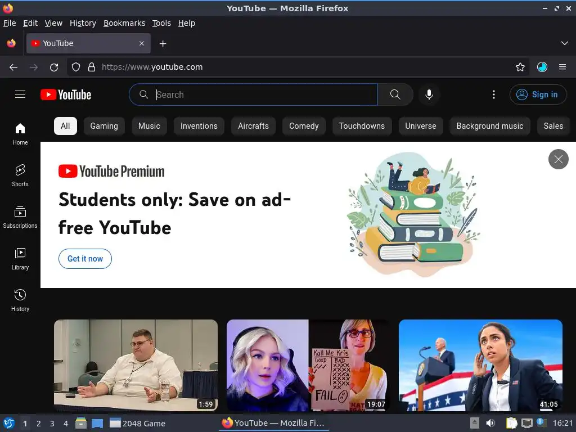Select the Gaming filter chip
Viewport: 576px width, 432px height.
tap(104, 126)
